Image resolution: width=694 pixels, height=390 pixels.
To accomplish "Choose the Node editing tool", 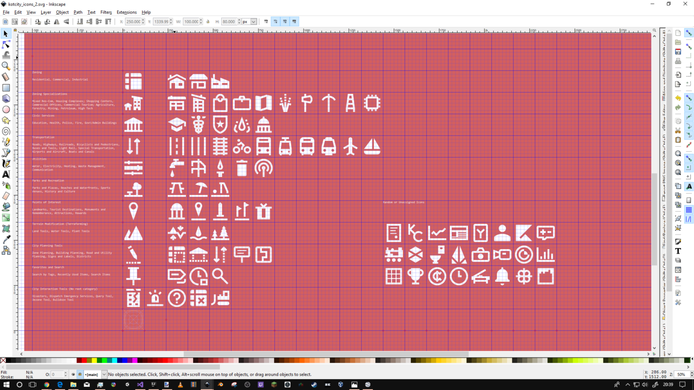I will click(x=6, y=44).
